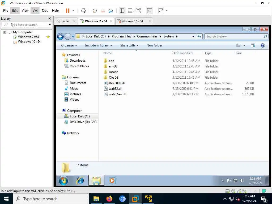Open the library search filter dropdown
The height and width of the screenshot is (204, 272).
pyautogui.click(x=50, y=25)
